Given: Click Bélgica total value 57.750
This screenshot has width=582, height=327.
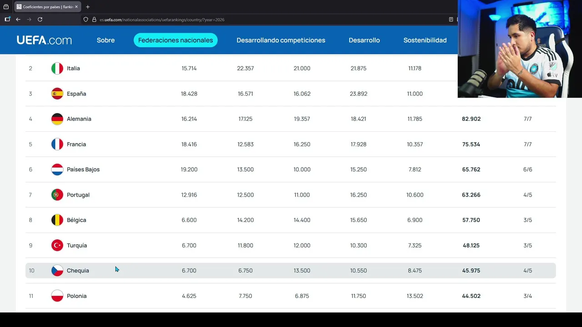Looking at the screenshot, I should click(x=471, y=220).
